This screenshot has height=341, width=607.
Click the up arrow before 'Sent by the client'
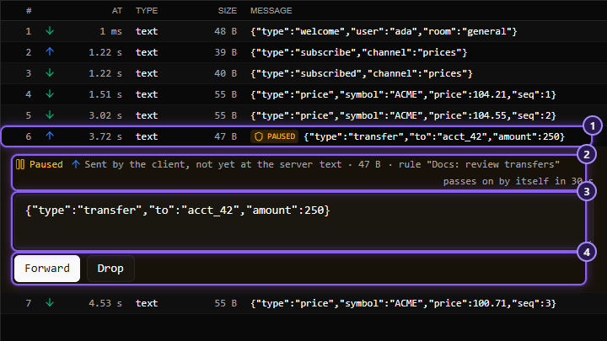coord(76,164)
